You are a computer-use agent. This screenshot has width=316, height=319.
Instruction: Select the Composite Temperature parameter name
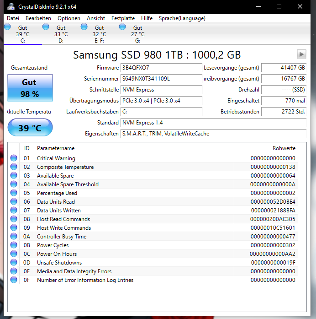[x=65, y=167]
